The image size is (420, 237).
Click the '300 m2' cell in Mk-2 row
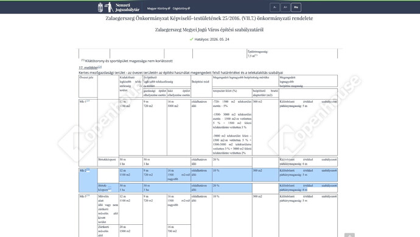(265, 174)
